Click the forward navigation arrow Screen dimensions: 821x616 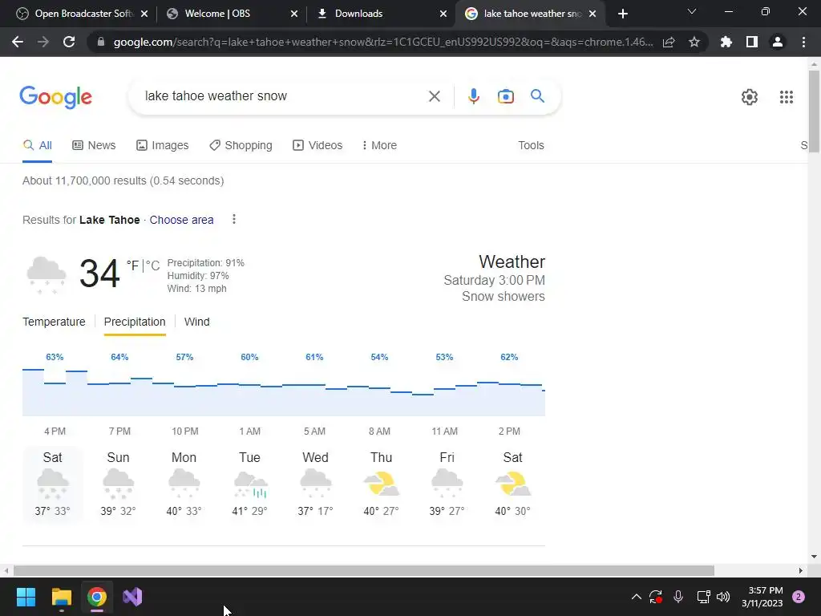[x=43, y=42]
